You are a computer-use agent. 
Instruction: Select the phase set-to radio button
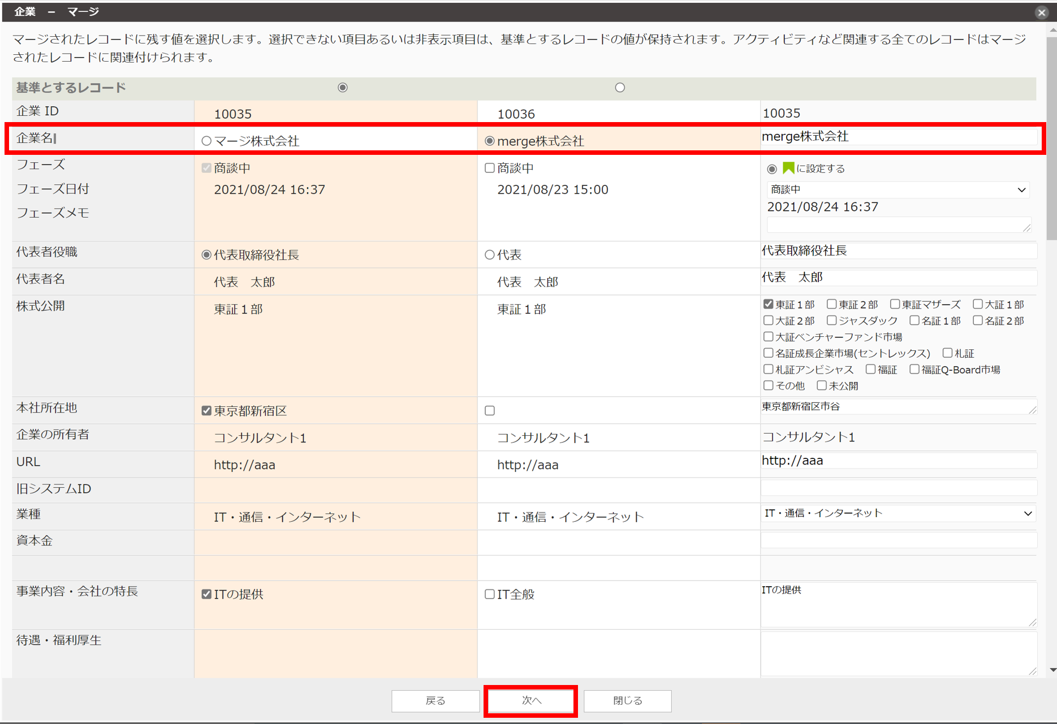(x=772, y=169)
